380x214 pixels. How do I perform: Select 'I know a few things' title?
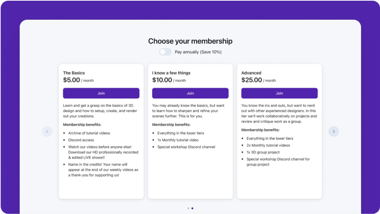pyautogui.click(x=171, y=73)
